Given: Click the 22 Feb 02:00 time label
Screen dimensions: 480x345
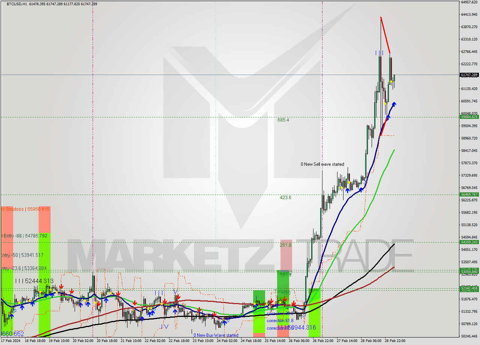Looking at the screenshot, I should point(155,341).
